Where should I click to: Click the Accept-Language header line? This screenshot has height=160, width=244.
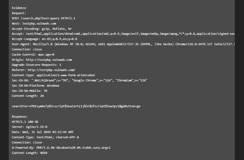pyautogui.click(x=44, y=39)
